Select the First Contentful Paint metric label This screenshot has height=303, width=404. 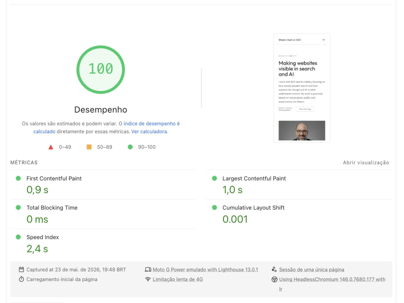click(x=54, y=179)
